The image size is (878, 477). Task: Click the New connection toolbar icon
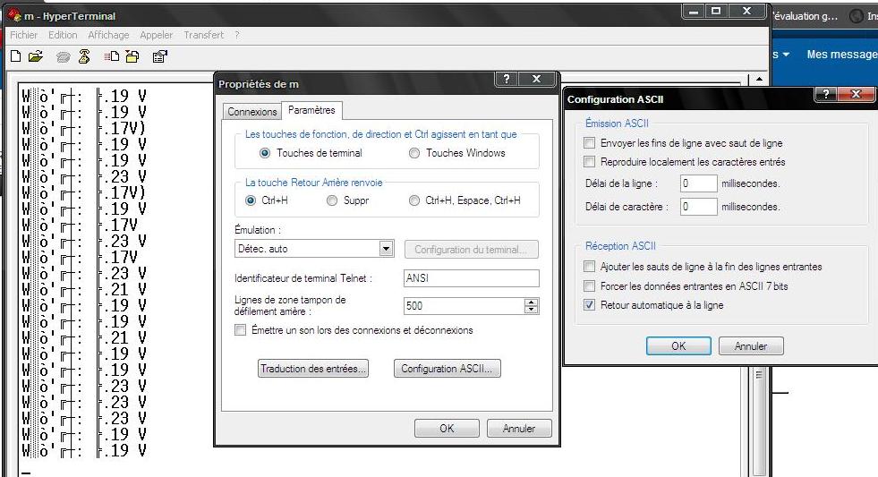coord(16,56)
